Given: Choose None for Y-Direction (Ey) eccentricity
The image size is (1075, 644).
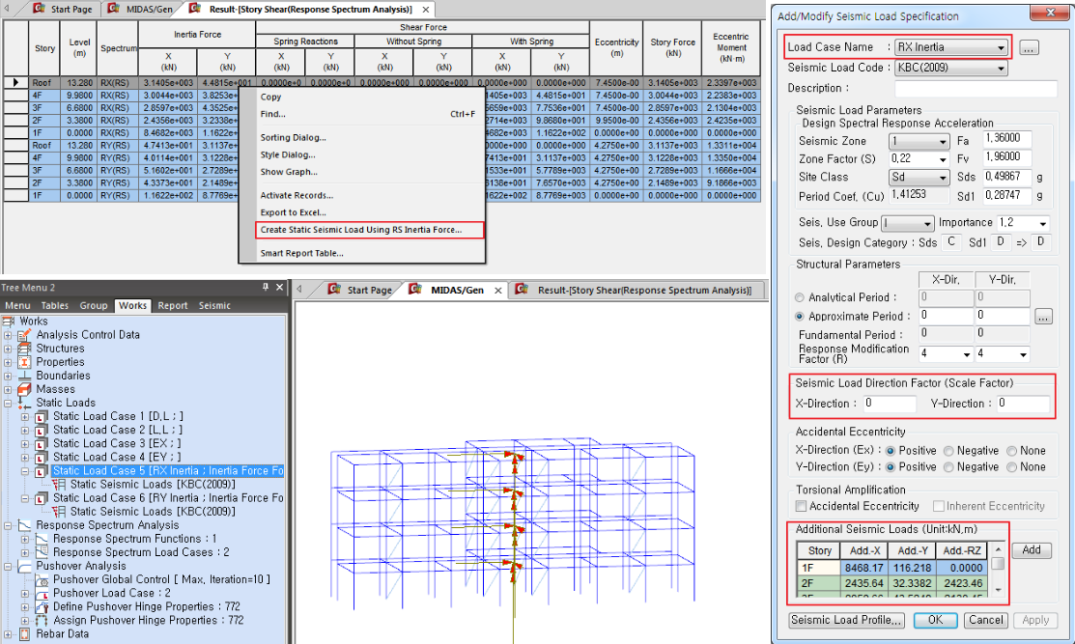Looking at the screenshot, I should pyautogui.click(x=1011, y=467).
